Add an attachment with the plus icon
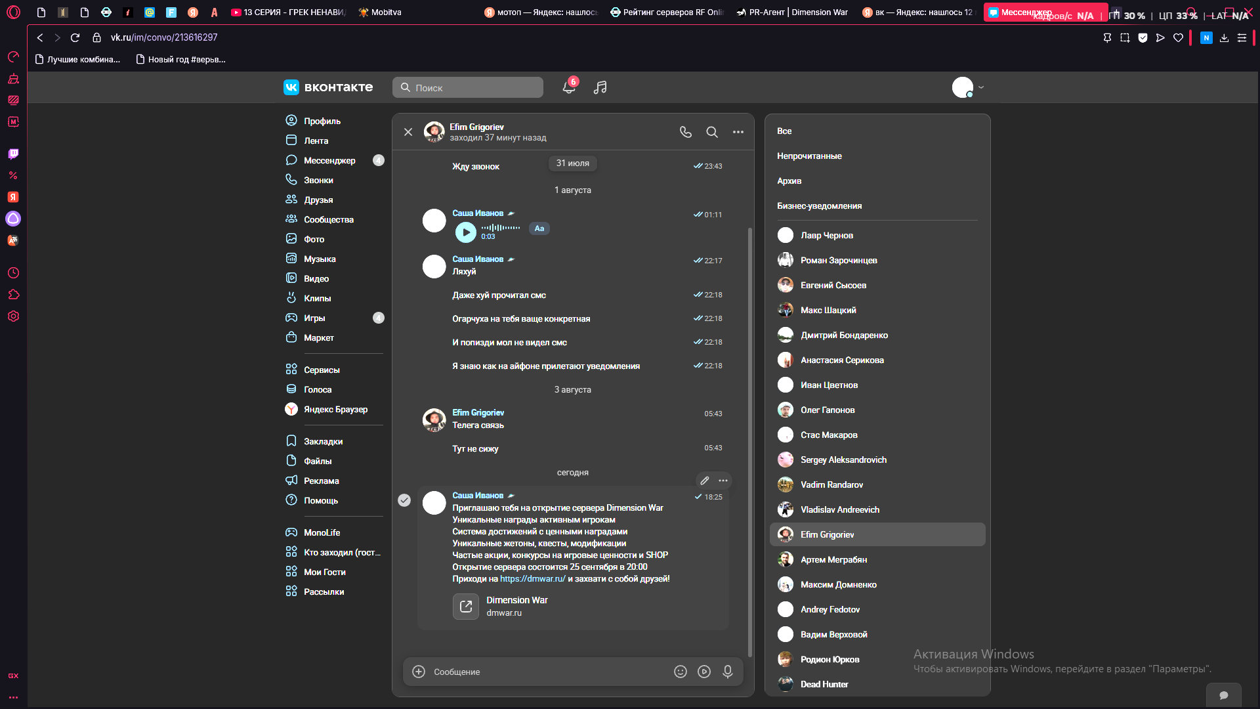 click(419, 672)
